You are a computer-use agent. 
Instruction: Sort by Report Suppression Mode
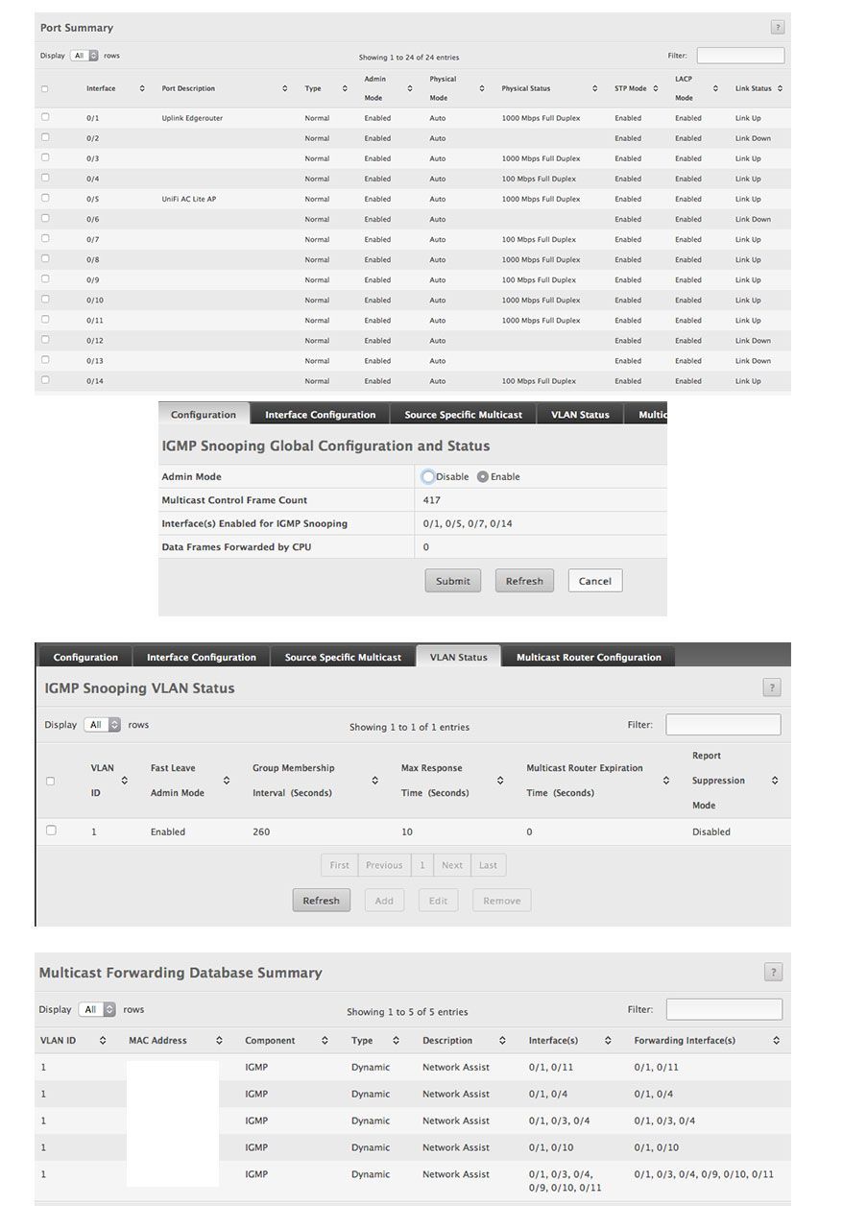coord(775,781)
